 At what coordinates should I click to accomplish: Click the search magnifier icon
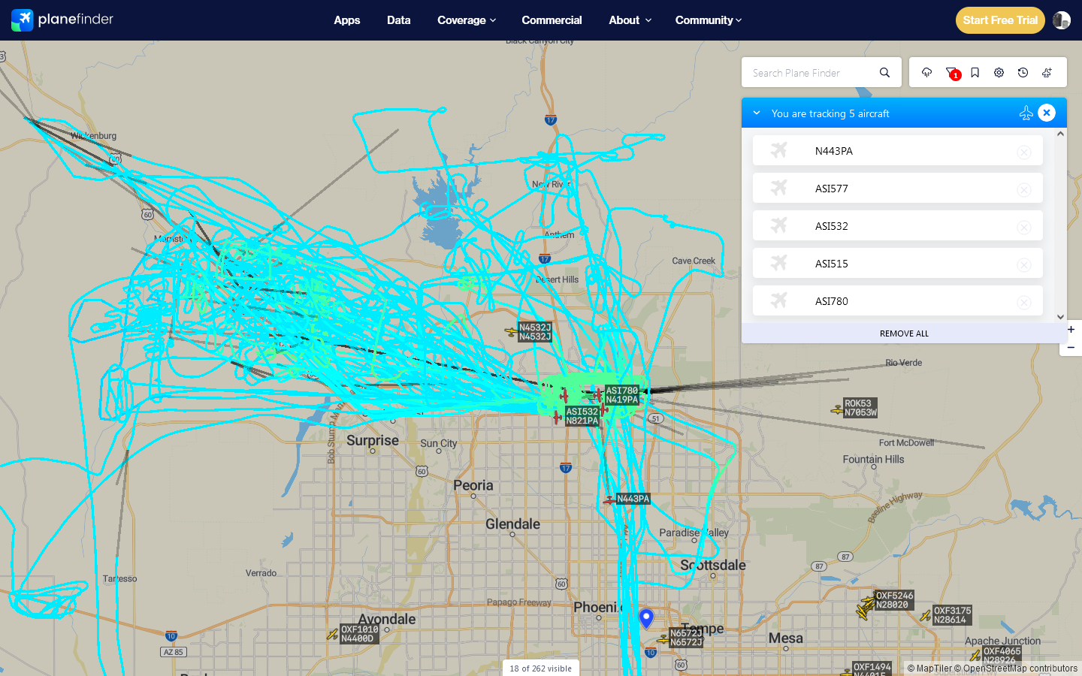point(884,73)
